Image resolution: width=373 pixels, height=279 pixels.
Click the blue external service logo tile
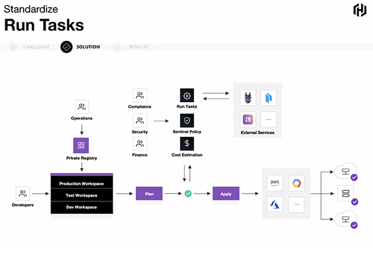(x=268, y=97)
